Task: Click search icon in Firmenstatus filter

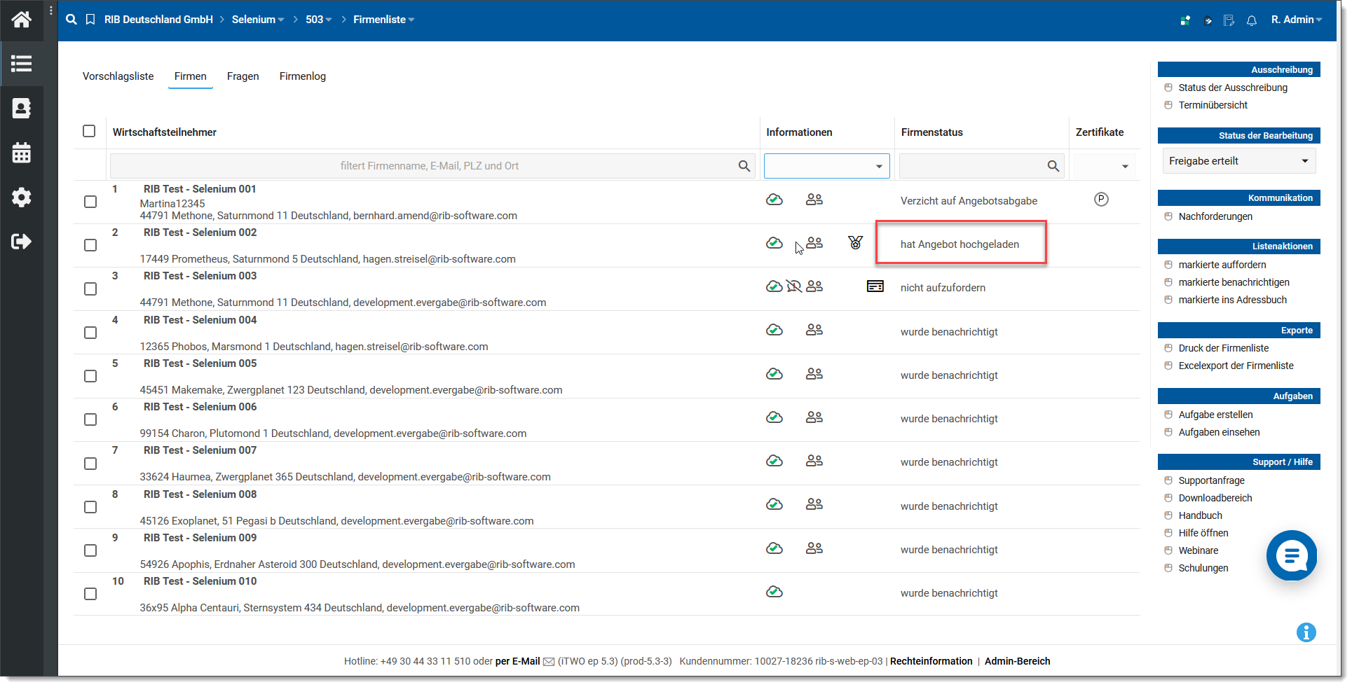Action: coord(1053,166)
